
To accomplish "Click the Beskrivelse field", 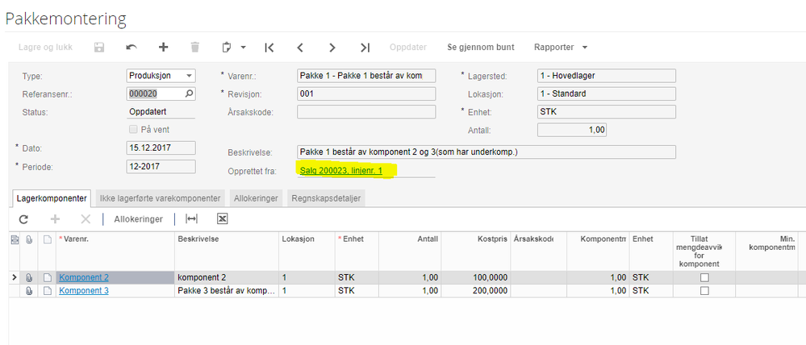I will click(x=487, y=152).
